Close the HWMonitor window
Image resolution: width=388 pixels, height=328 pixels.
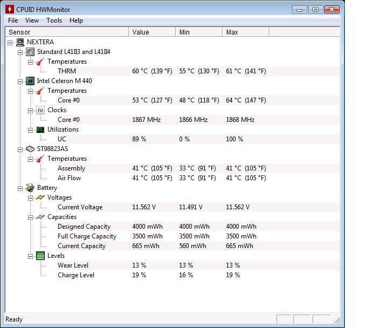pos(332,10)
